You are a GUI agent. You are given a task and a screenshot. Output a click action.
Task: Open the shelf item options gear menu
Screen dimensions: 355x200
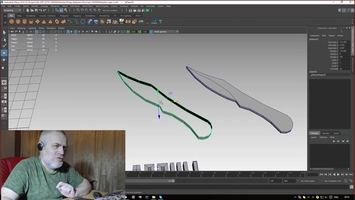5,22
